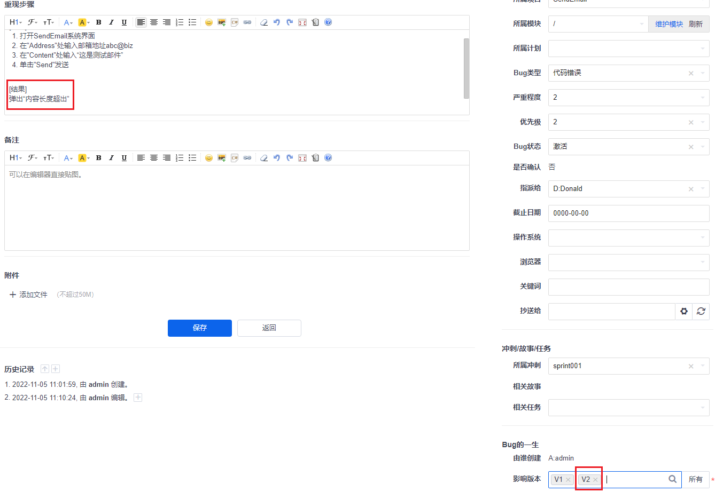Insert numbered list in 备注 editor
Viewport: 723px width, 492px height.
pos(180,158)
